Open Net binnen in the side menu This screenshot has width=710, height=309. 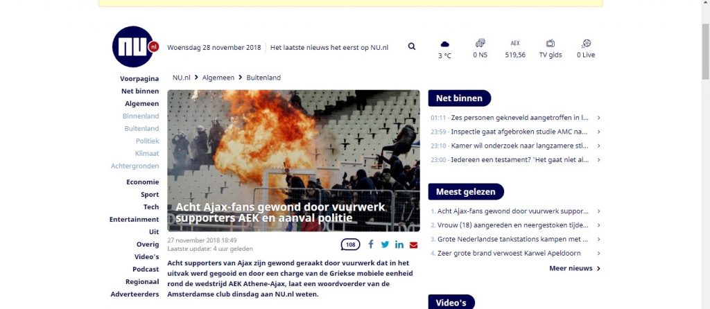140,91
